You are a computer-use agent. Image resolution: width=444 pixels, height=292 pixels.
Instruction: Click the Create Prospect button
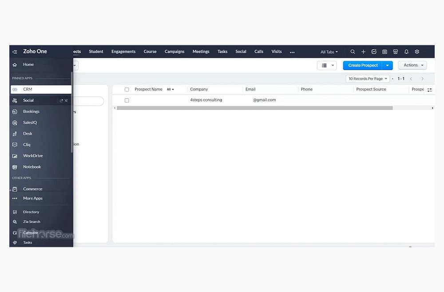coord(363,65)
